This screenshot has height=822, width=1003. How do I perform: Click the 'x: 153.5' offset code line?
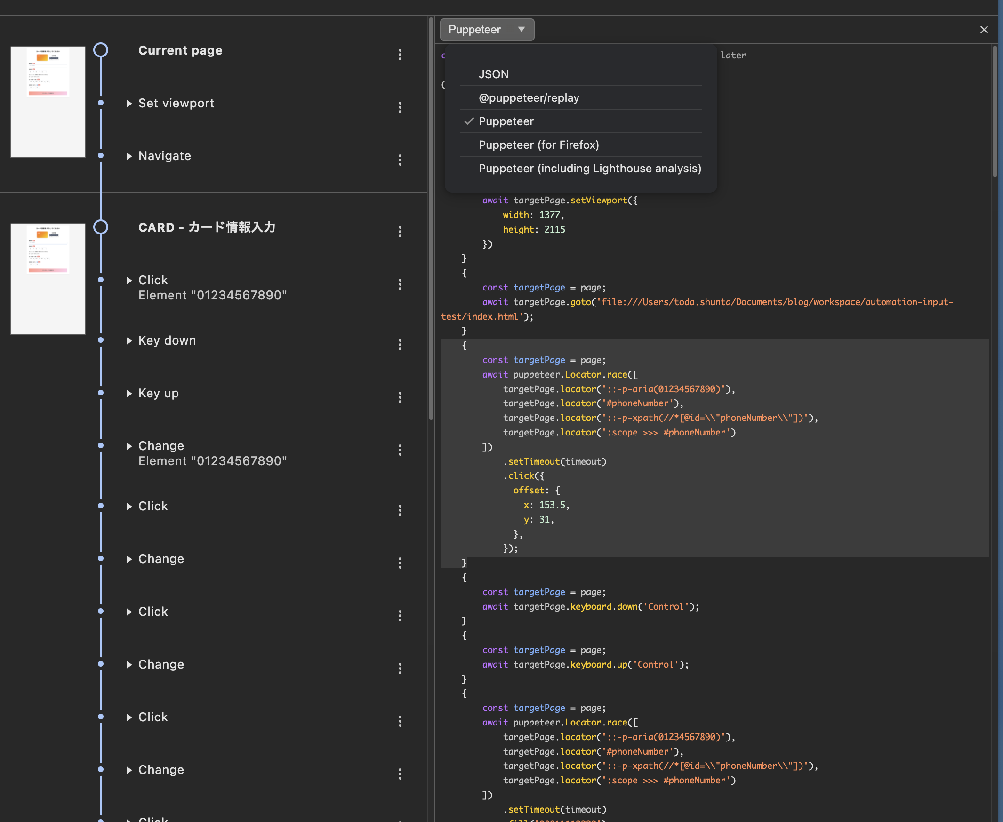(546, 505)
